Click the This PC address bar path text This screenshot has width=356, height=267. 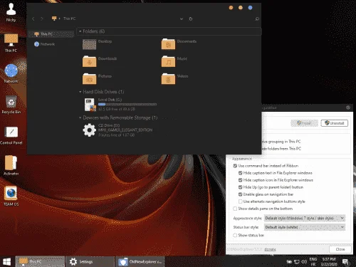pyautogui.click(x=69, y=19)
